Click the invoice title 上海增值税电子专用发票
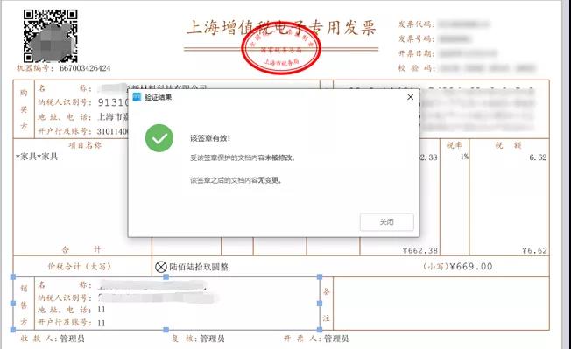571x349 pixels. [281, 28]
